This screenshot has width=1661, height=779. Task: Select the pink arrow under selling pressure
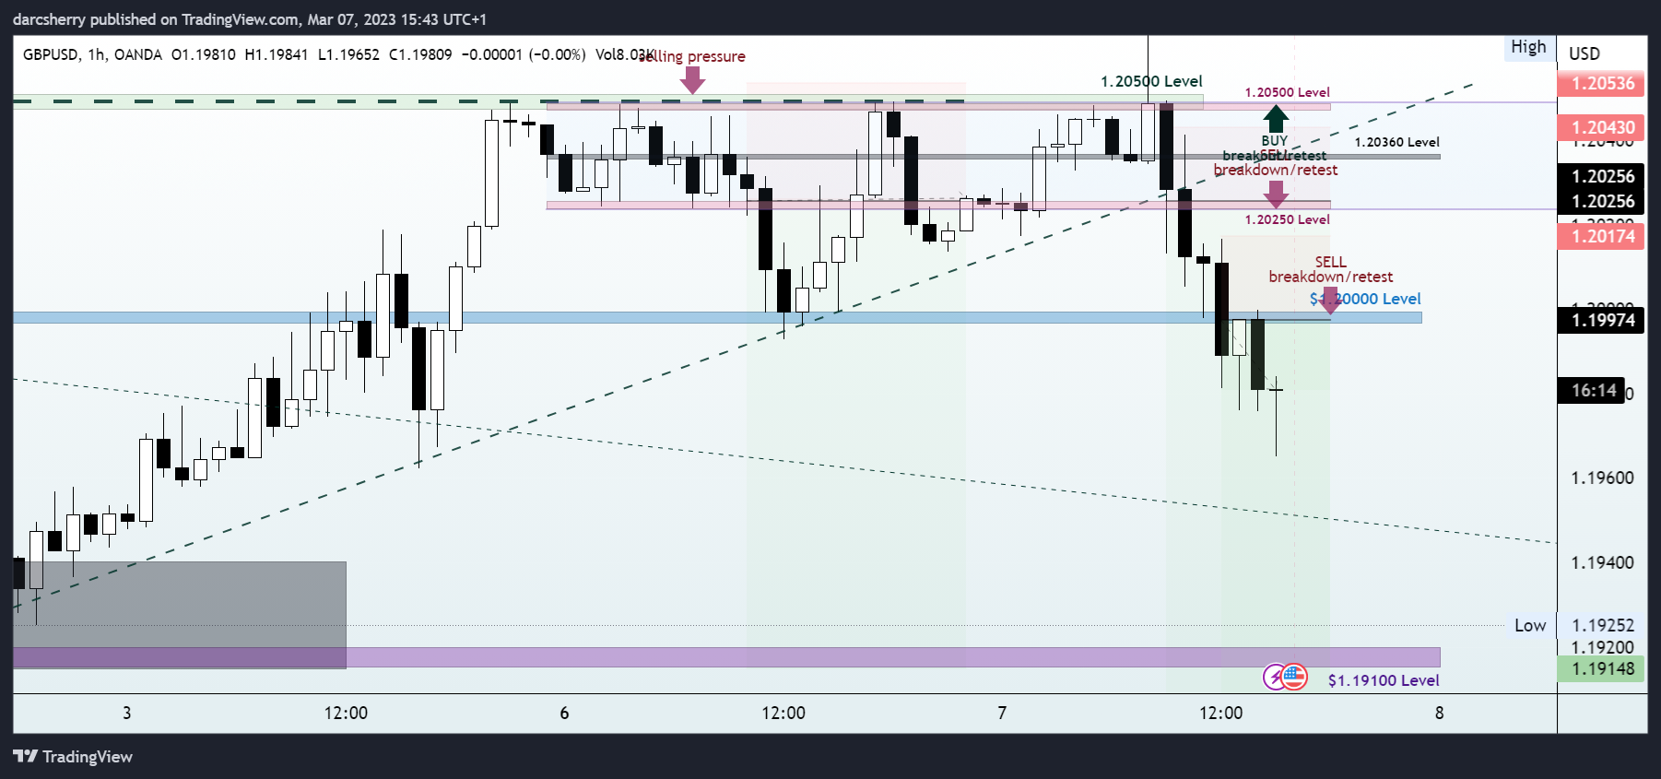point(692,80)
